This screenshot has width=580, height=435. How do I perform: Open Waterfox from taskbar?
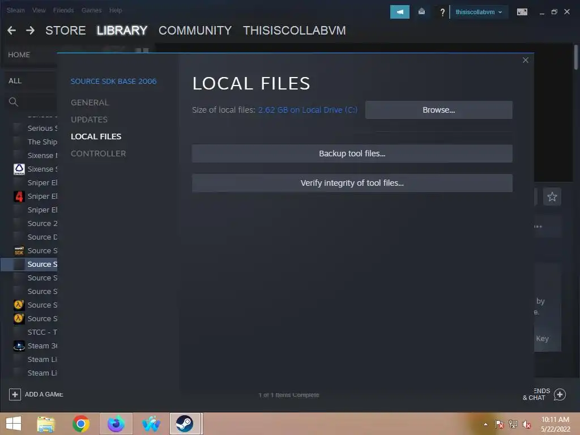pos(151,424)
